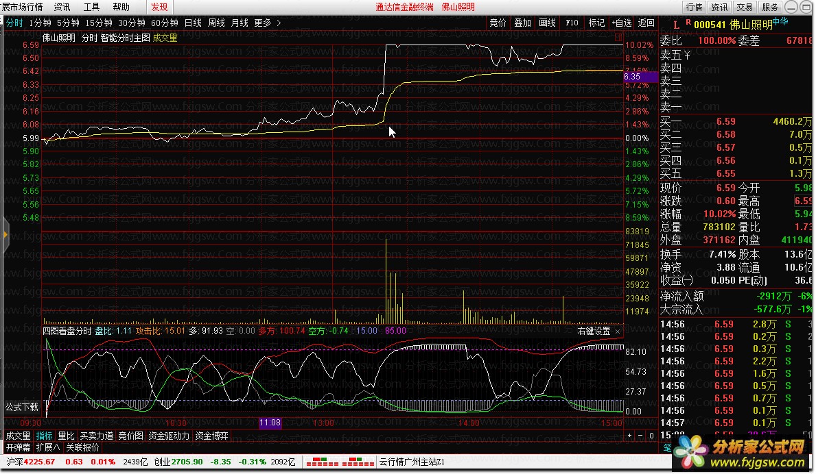
Task: Click the red-green market breadth indicator icon
Action: click(340, 462)
